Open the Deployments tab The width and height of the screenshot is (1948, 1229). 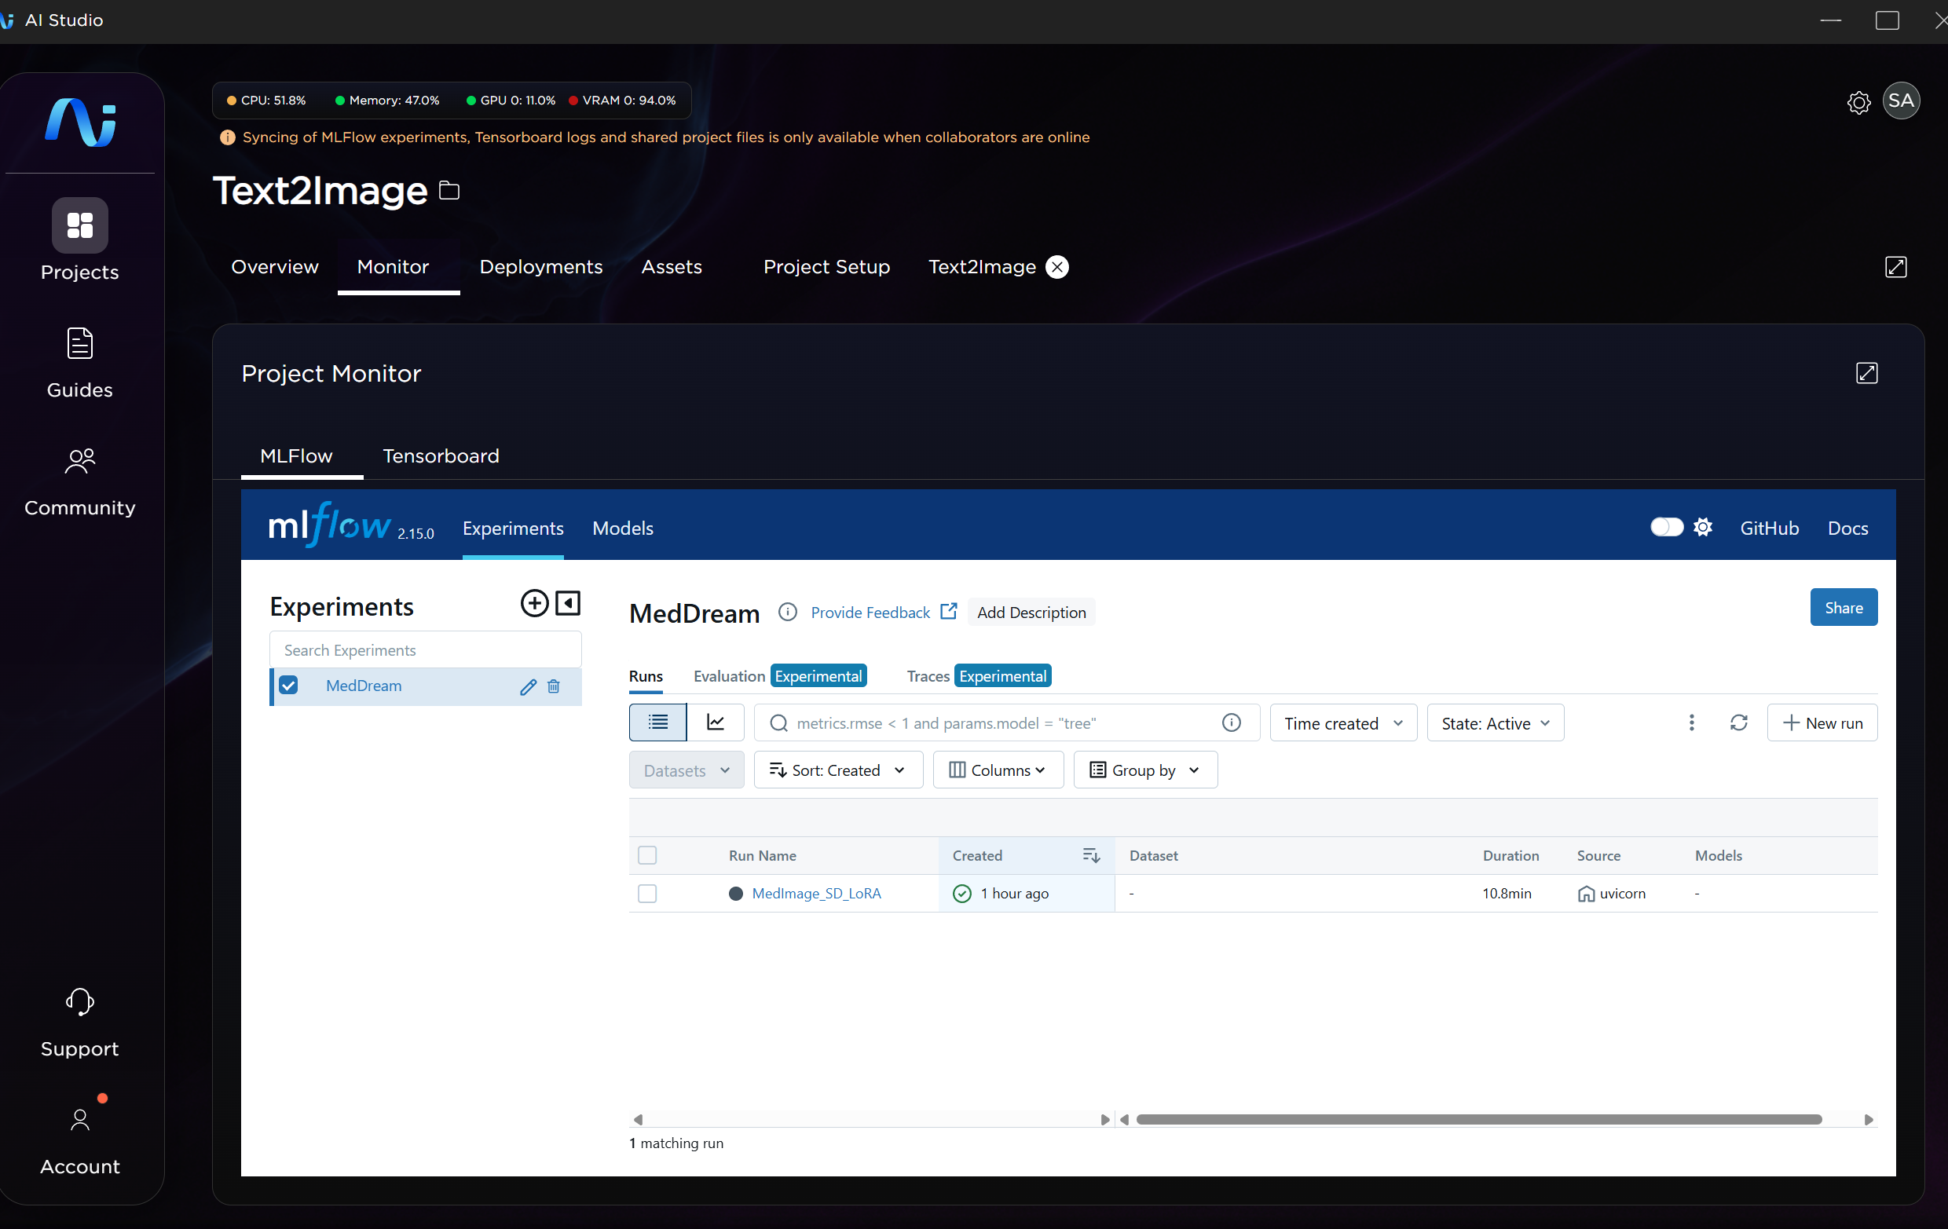pyautogui.click(x=540, y=267)
